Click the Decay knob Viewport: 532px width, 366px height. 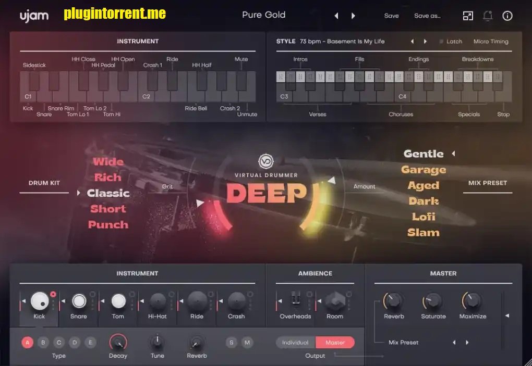coord(118,342)
